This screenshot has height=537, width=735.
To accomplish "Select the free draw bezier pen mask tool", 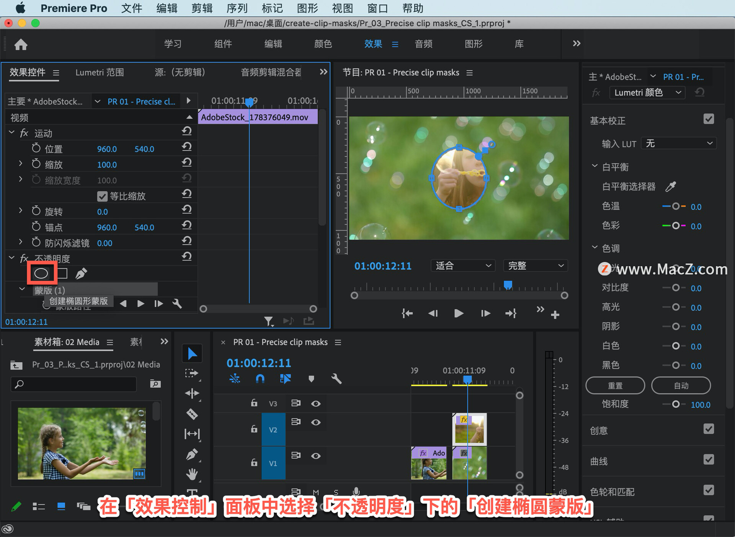I will click(x=81, y=273).
